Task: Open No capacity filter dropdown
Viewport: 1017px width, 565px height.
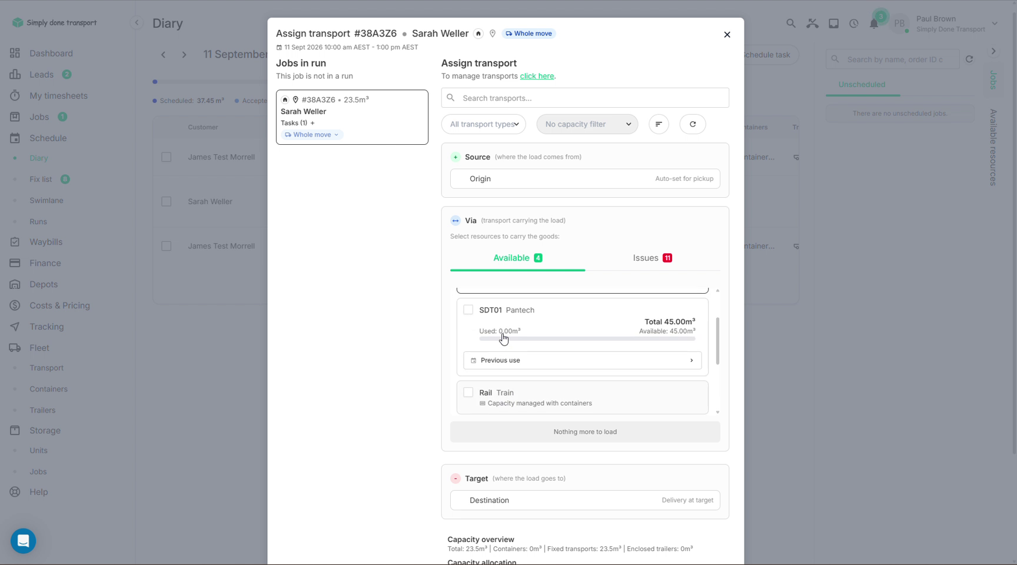Action: [587, 124]
